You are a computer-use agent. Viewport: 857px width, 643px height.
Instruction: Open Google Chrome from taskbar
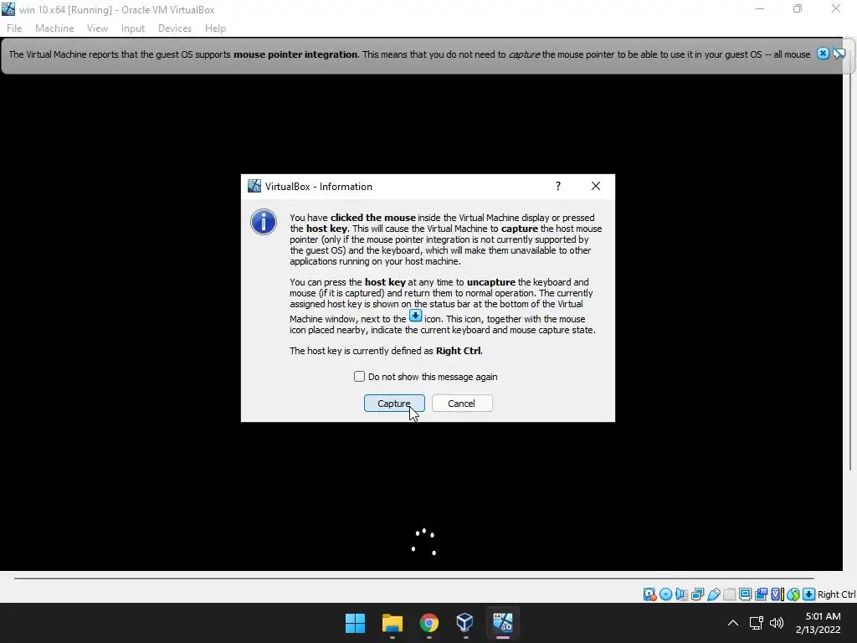coord(429,623)
